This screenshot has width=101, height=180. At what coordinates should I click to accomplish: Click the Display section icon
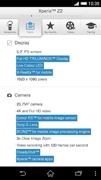10,43
